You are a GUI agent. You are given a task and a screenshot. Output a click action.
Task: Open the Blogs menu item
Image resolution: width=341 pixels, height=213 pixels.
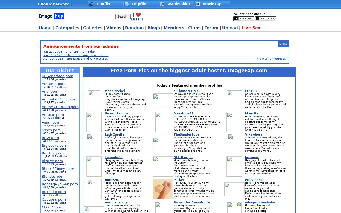point(154,28)
